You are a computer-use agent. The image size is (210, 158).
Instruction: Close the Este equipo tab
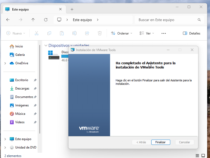click(61, 9)
